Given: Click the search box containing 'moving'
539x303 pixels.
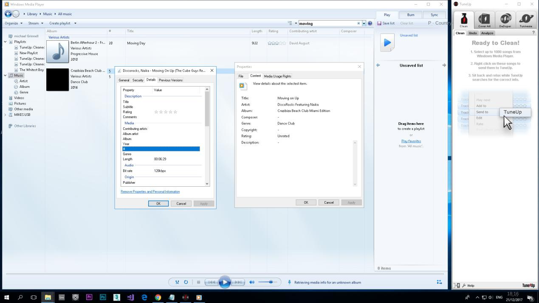Looking at the screenshot, I should tap(327, 24).
